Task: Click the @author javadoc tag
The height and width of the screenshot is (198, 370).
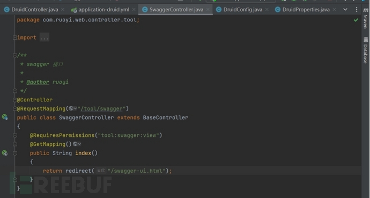Action: 38,82
